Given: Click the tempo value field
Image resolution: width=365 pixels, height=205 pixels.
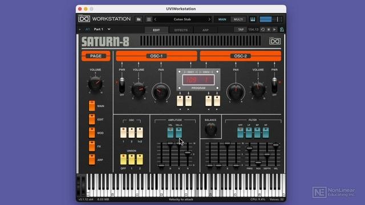Looking at the screenshot, I should [x=253, y=30].
